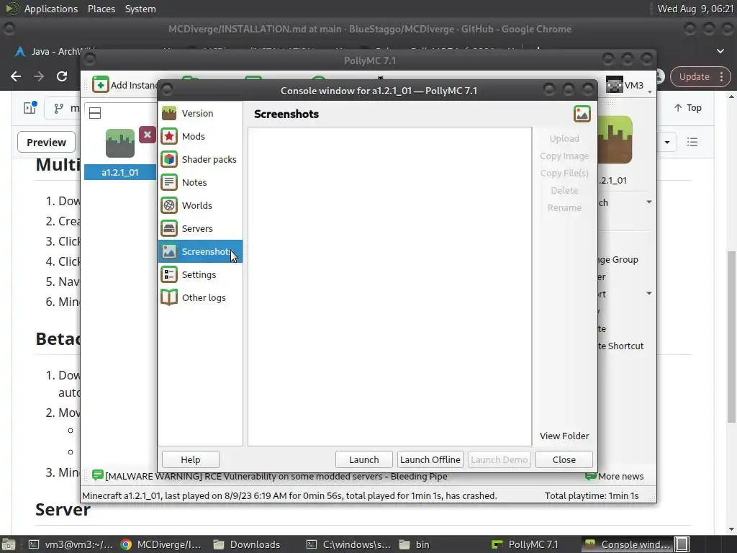Click total playtime status text
Viewport: 737px width, 553px height.
(x=592, y=495)
